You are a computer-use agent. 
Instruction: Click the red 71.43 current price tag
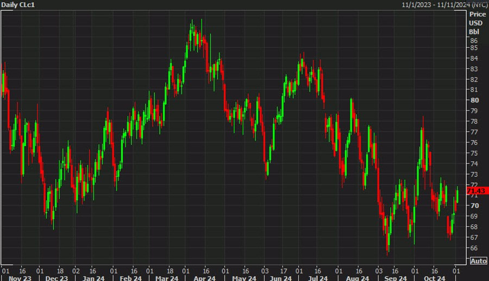[477, 190]
